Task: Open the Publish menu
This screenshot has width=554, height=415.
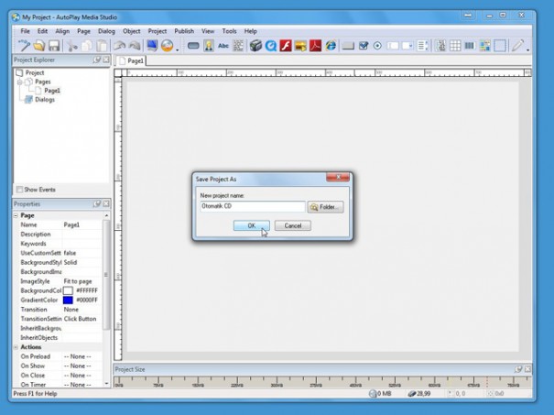Action: point(184,31)
